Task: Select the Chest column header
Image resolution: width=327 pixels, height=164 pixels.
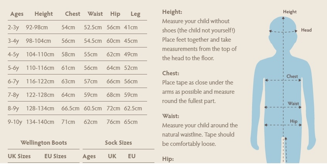Action: (73, 14)
